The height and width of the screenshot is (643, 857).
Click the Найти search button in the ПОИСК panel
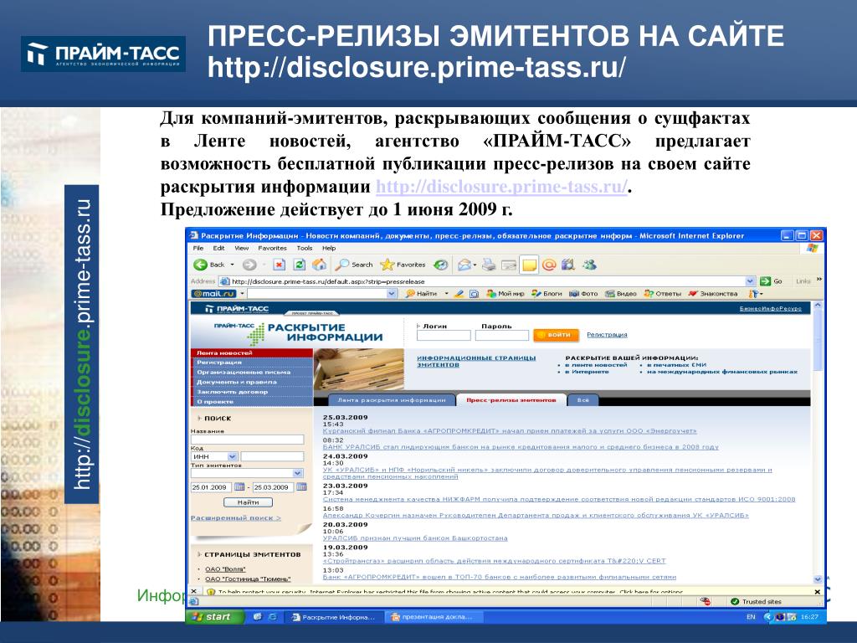(x=248, y=502)
